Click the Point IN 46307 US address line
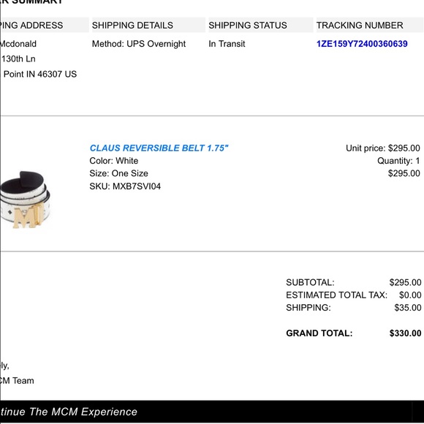 pyautogui.click(x=40, y=74)
